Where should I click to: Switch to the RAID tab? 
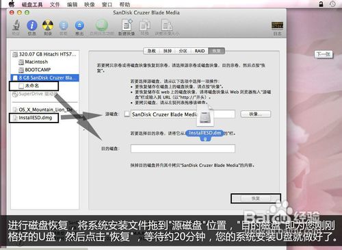coord(200,51)
